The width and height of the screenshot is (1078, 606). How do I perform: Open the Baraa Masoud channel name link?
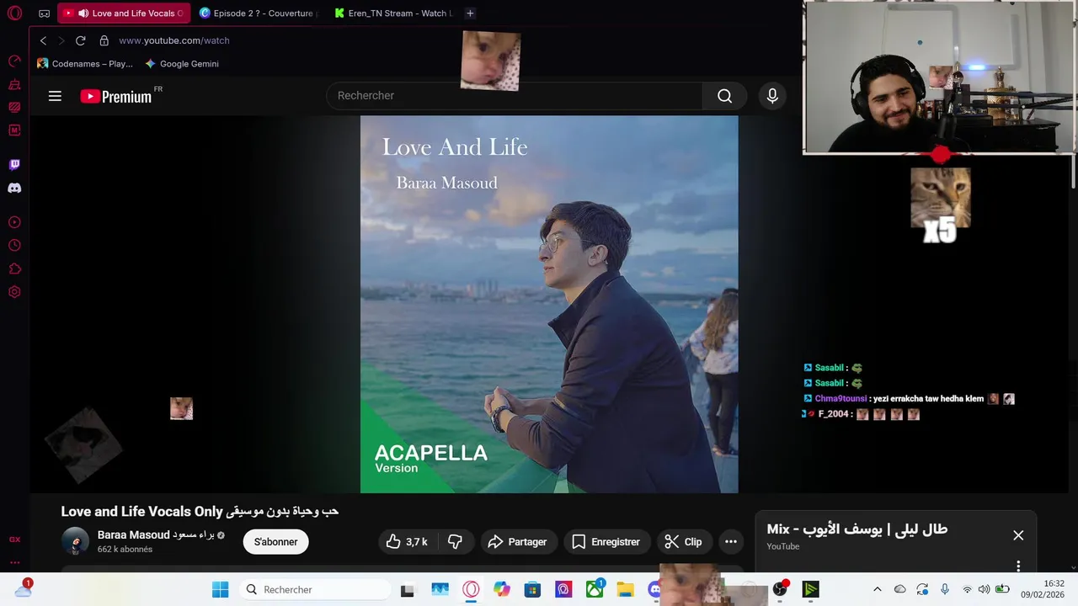pos(156,535)
